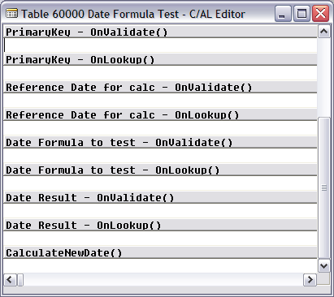The width and height of the screenshot is (334, 297).
Task: Click the vertical scrollbar down arrow
Action: [323, 266]
